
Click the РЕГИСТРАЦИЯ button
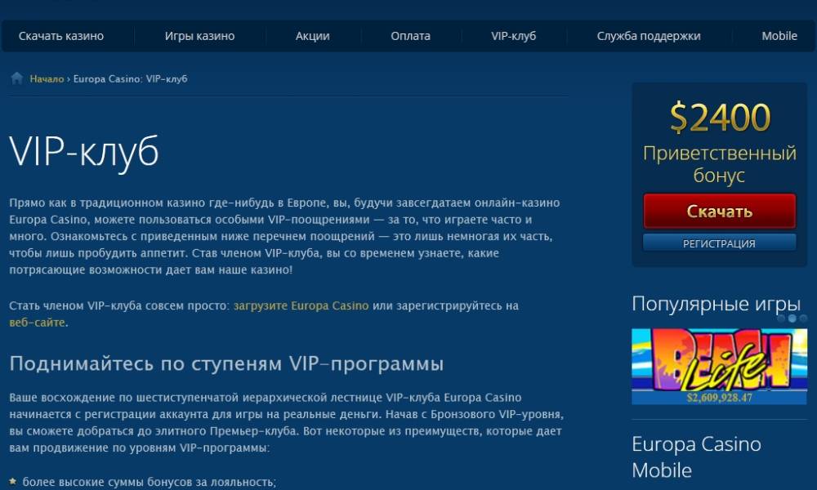720,243
